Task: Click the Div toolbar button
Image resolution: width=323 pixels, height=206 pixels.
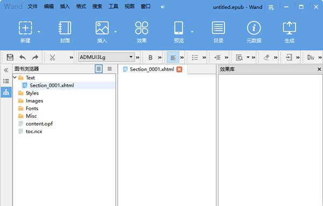Action: click(311, 58)
